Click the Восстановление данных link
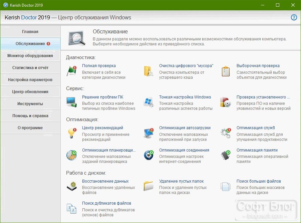Screen dimensions: 301x223 tap(105, 181)
